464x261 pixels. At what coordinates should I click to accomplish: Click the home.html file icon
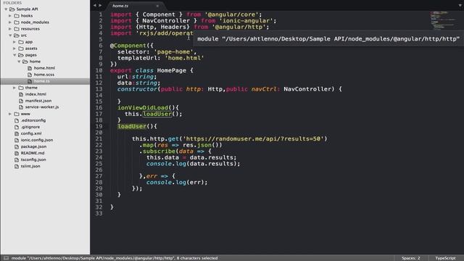30,68
